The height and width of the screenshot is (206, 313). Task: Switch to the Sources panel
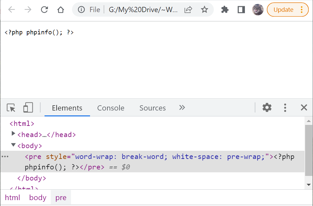click(152, 108)
